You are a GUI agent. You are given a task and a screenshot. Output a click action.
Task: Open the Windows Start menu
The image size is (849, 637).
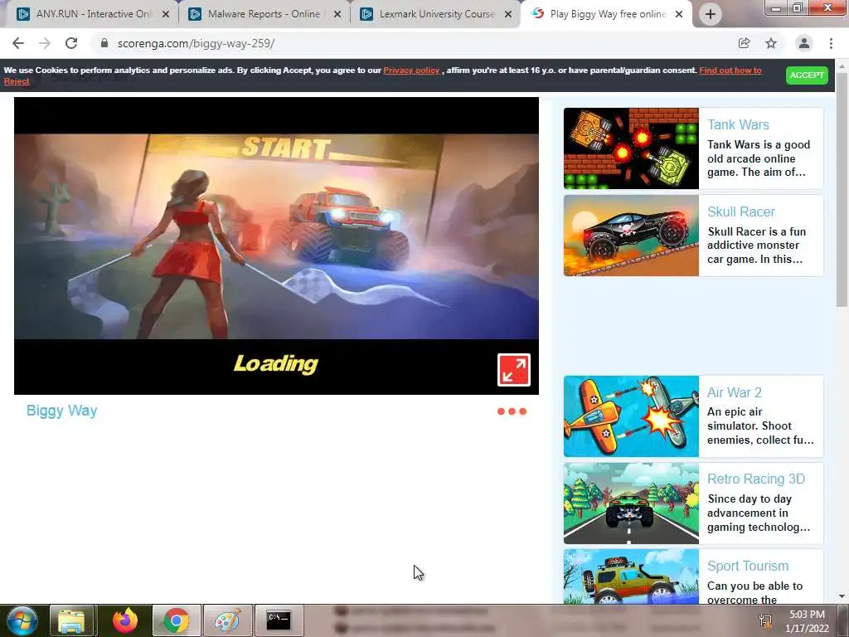pyautogui.click(x=22, y=620)
